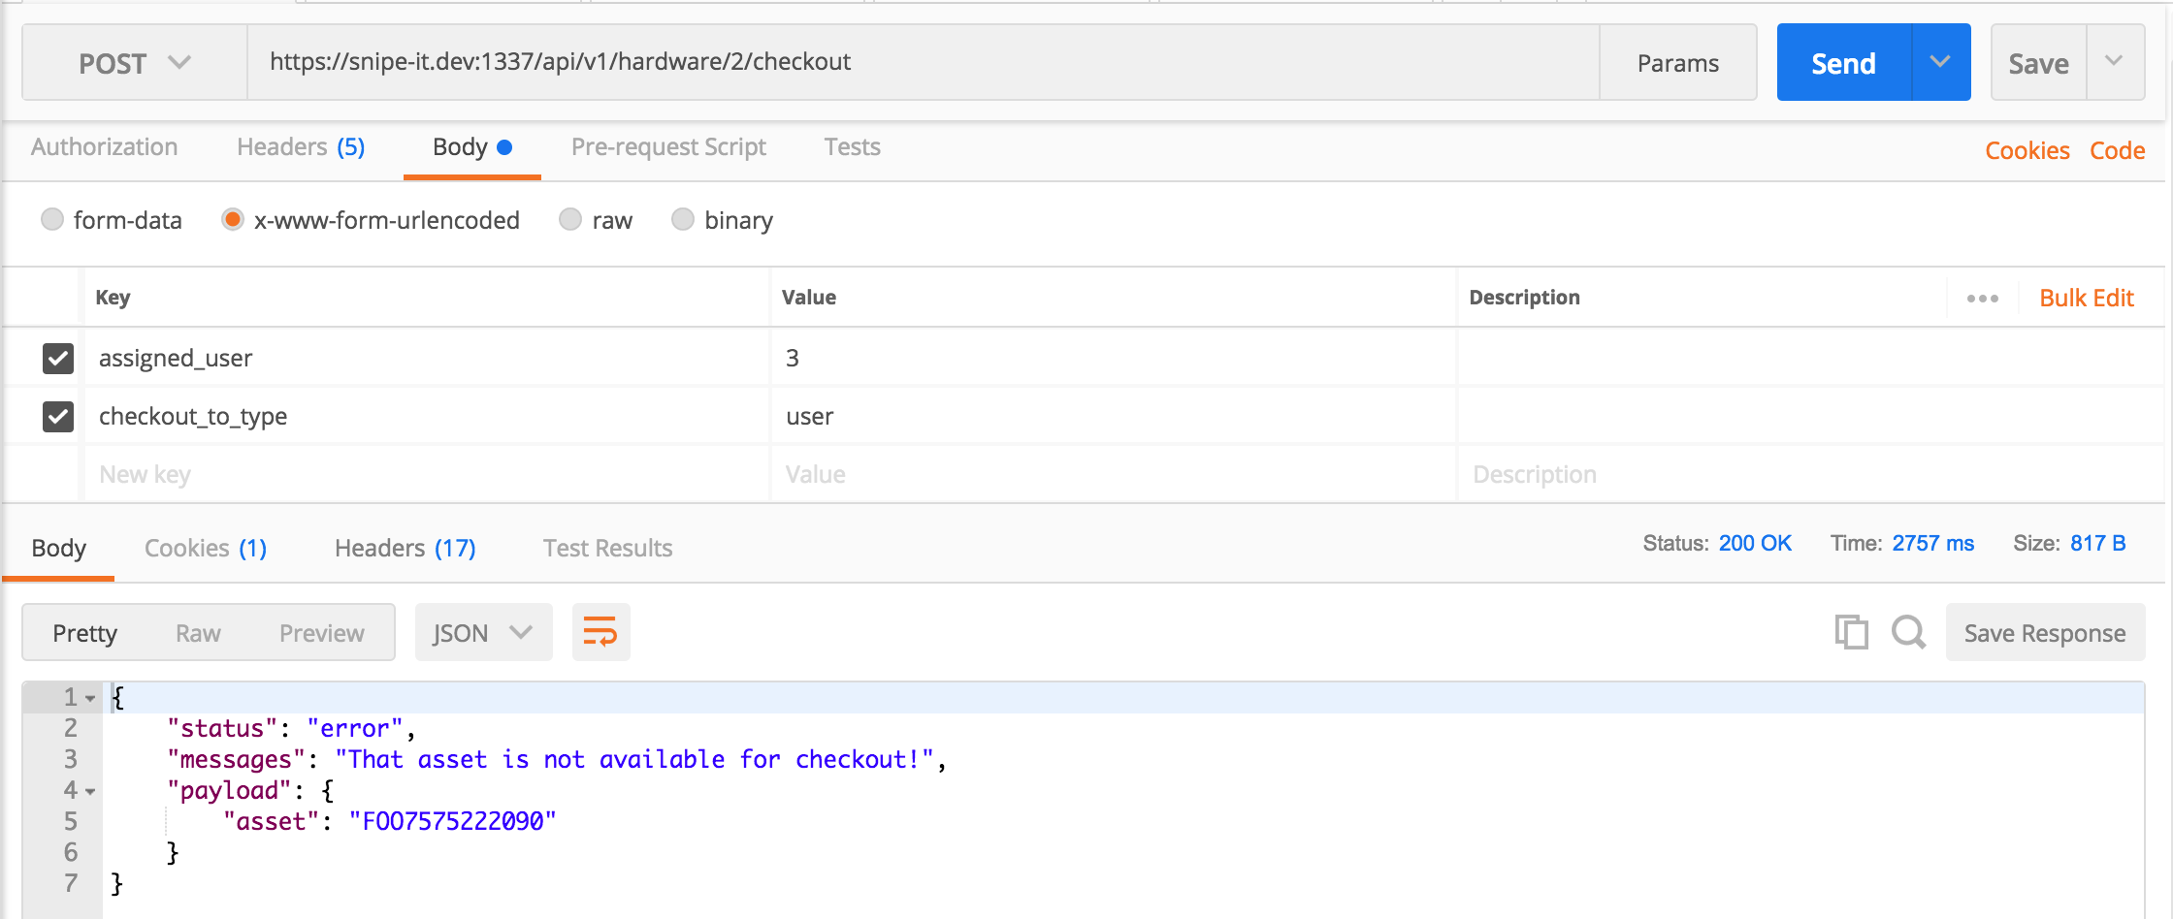The height and width of the screenshot is (919, 2173).
Task: Click the Save Response button
Action: (2045, 632)
